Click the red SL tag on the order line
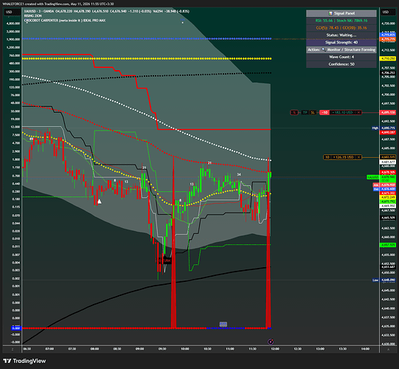This screenshot has height=369, width=399. [x=294, y=112]
